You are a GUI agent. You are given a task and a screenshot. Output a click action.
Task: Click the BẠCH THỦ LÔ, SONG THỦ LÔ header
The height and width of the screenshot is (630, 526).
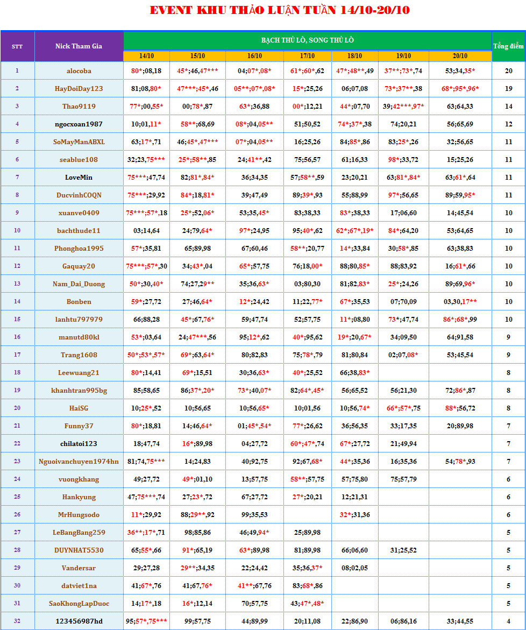coord(307,40)
